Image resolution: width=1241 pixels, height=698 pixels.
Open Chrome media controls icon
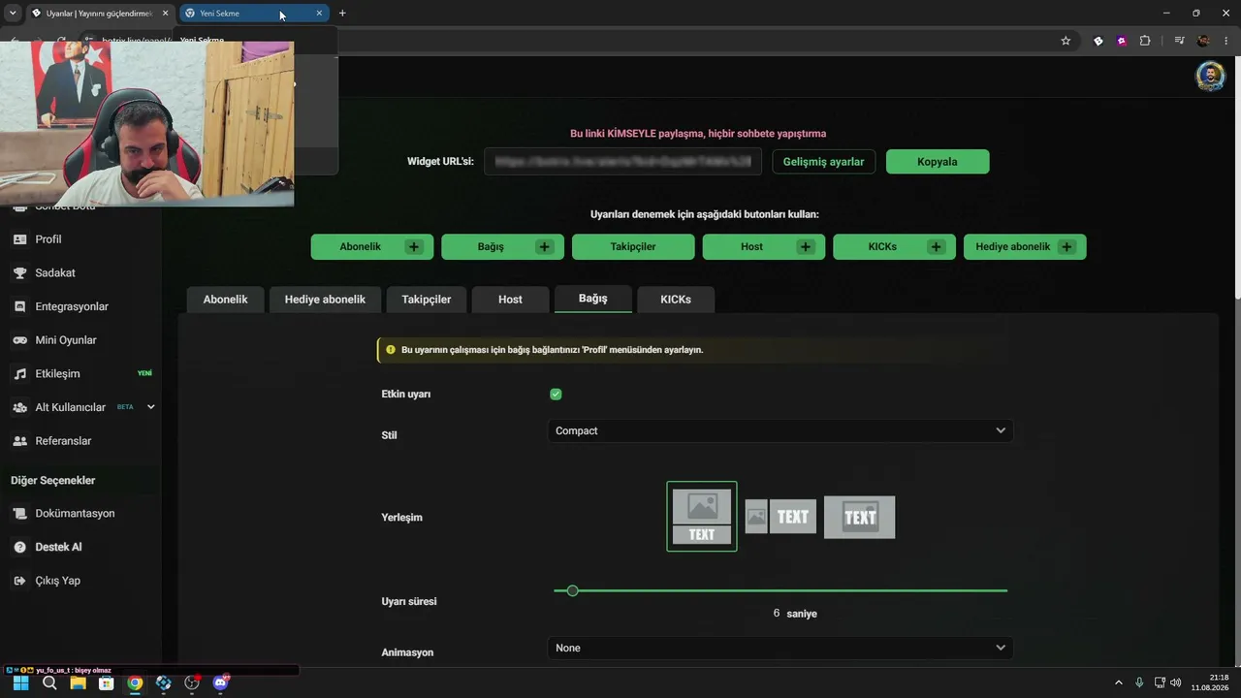1179,41
